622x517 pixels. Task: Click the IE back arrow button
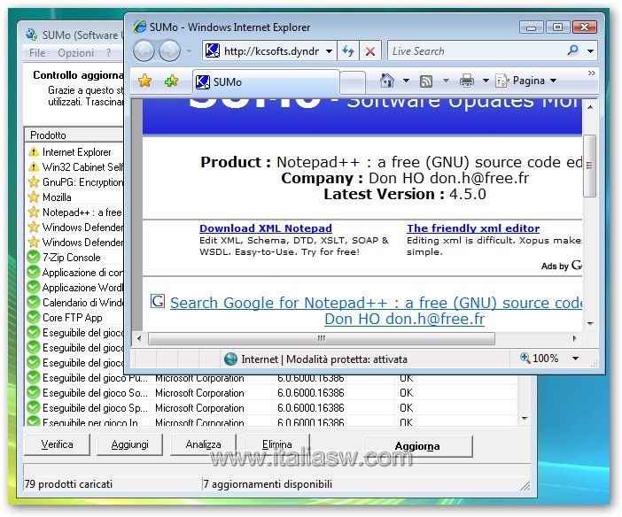point(144,51)
